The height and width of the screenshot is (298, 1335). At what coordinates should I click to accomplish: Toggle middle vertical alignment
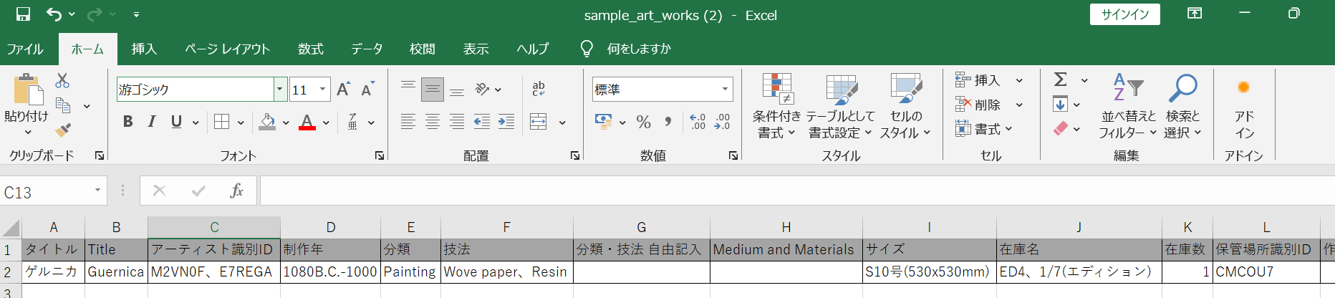[x=432, y=90]
